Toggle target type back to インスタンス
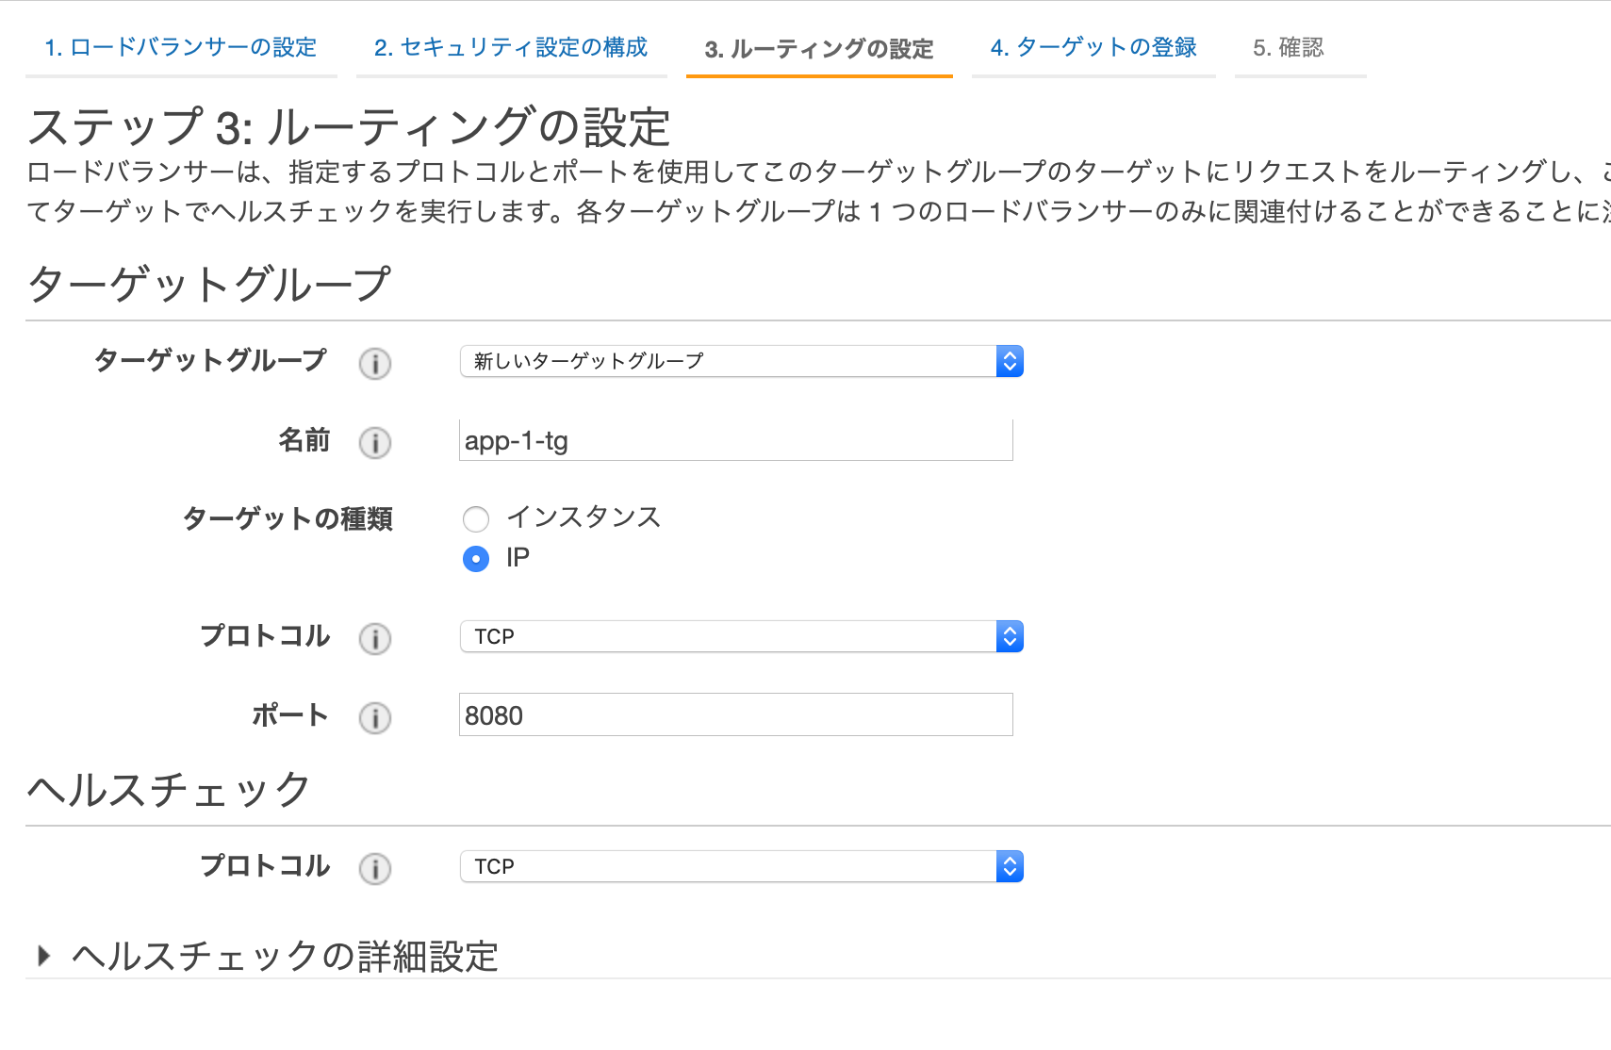The height and width of the screenshot is (1050, 1611). point(476,518)
